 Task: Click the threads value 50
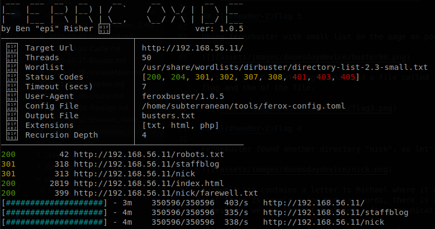(x=147, y=58)
